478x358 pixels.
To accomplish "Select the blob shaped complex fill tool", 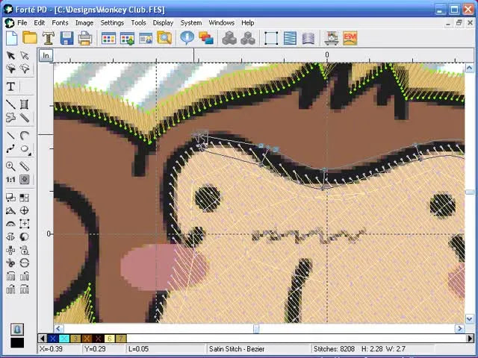I will 10,118.
